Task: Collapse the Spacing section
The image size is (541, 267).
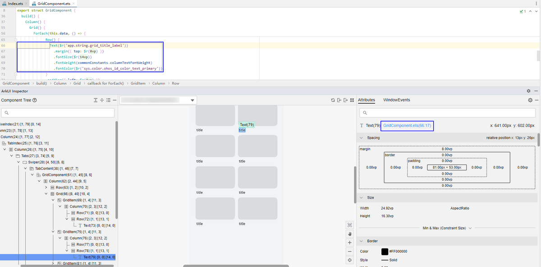Action: click(362, 138)
